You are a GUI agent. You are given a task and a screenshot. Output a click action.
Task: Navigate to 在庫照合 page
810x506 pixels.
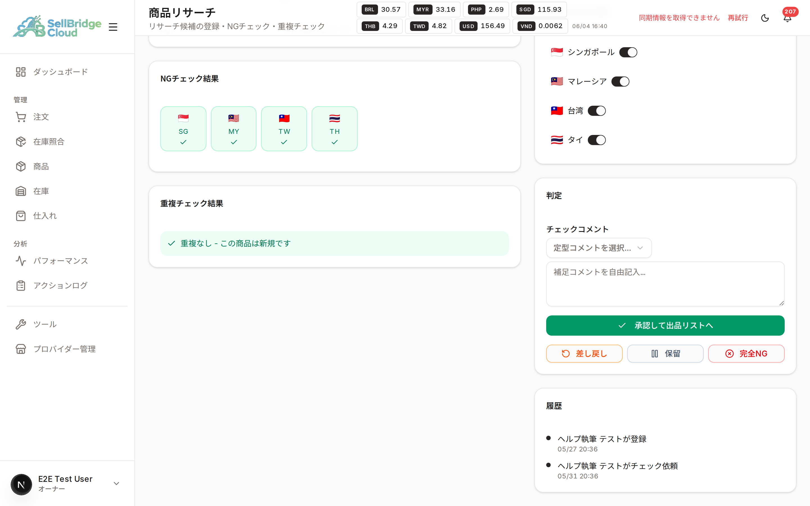67,142
